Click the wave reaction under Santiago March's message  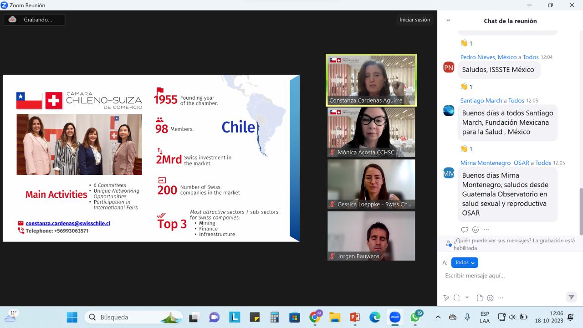pos(466,149)
